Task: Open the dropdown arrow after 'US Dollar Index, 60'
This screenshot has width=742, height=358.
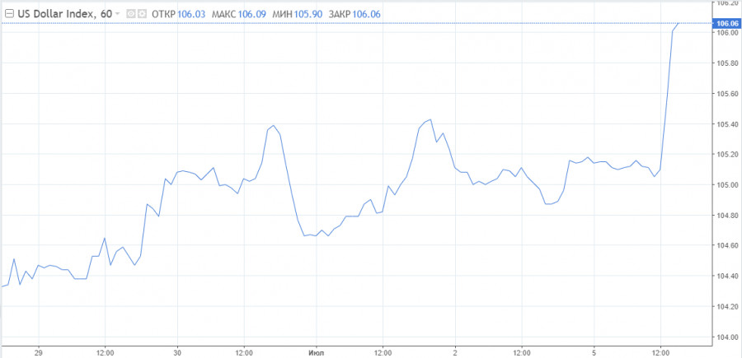Action: coord(118,14)
